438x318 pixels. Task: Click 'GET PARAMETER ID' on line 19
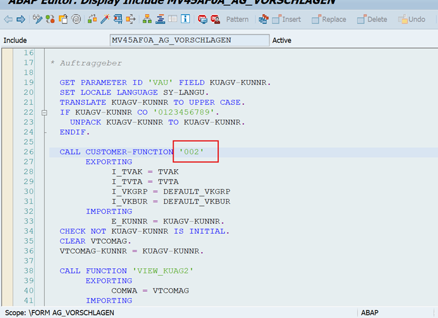point(101,82)
